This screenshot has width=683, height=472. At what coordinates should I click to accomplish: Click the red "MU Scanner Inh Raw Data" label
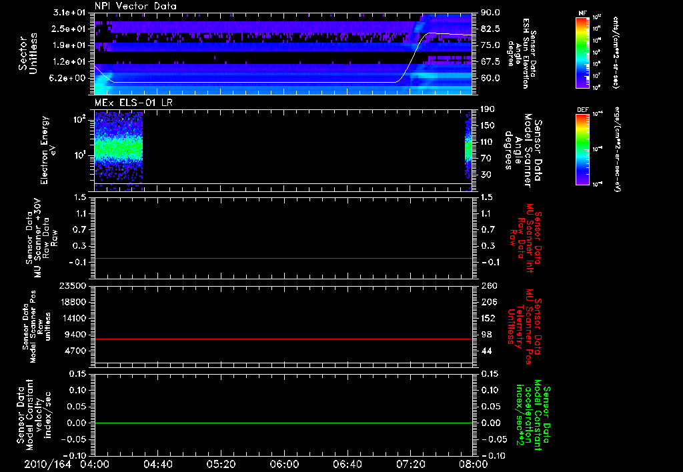click(526, 238)
